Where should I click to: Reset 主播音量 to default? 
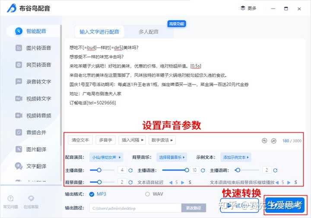pyautogui.click(x=130, y=170)
